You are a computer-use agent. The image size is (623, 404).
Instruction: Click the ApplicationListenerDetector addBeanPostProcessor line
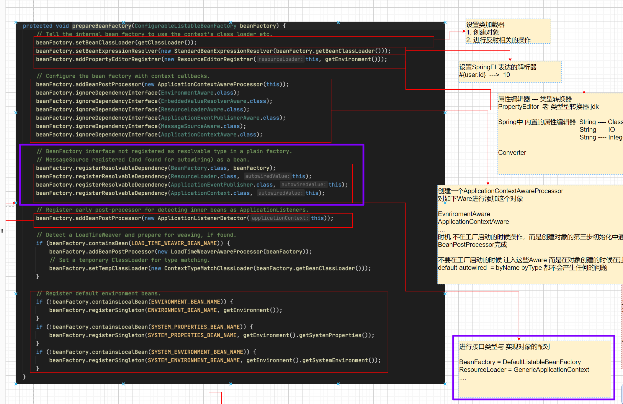coord(185,218)
